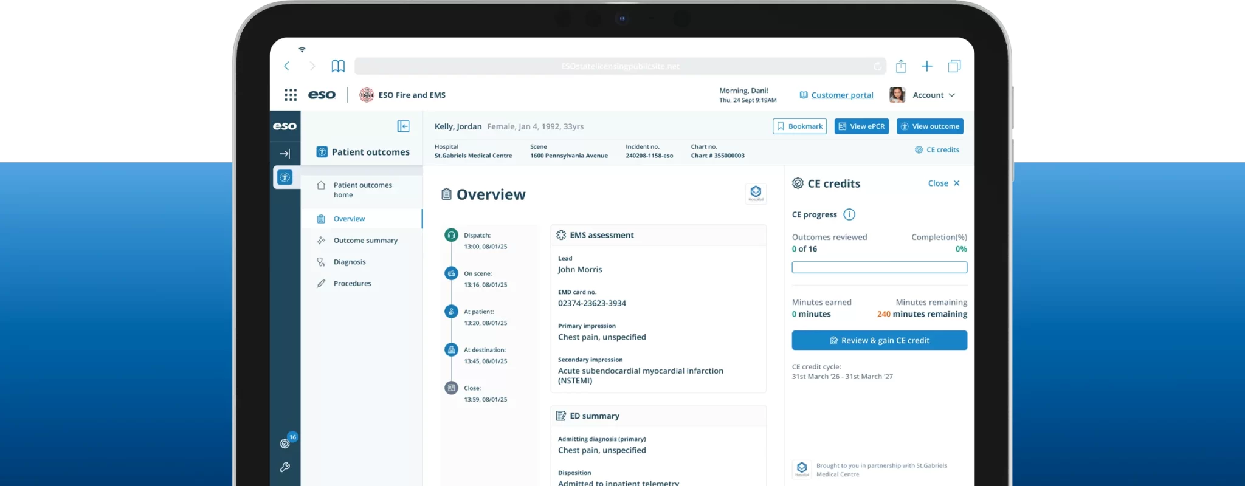Click the eso logo in top header
Image resolution: width=1245 pixels, height=486 pixels.
point(322,95)
